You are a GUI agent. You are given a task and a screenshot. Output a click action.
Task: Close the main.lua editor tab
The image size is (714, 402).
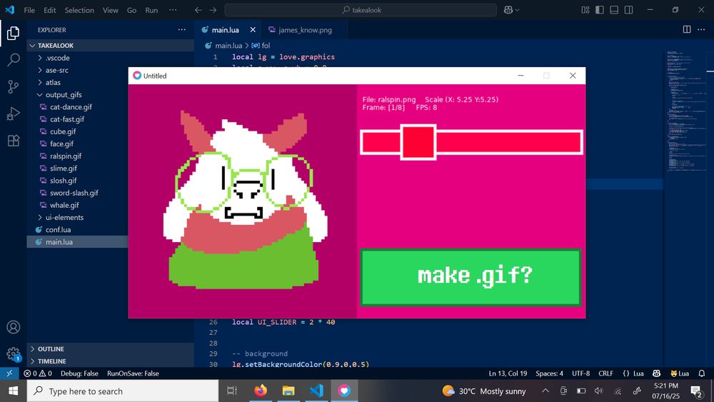(253, 29)
